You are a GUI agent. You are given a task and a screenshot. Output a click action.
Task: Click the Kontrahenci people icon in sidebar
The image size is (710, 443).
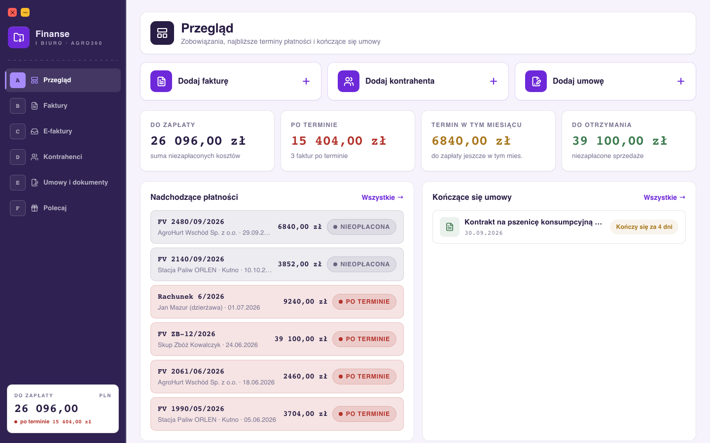click(x=35, y=157)
